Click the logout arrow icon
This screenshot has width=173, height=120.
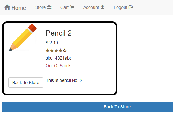[131, 7]
